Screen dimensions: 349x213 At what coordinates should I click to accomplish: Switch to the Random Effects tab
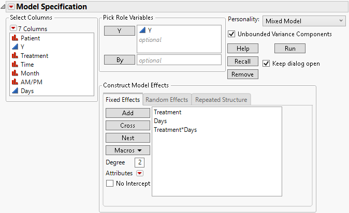click(x=166, y=100)
